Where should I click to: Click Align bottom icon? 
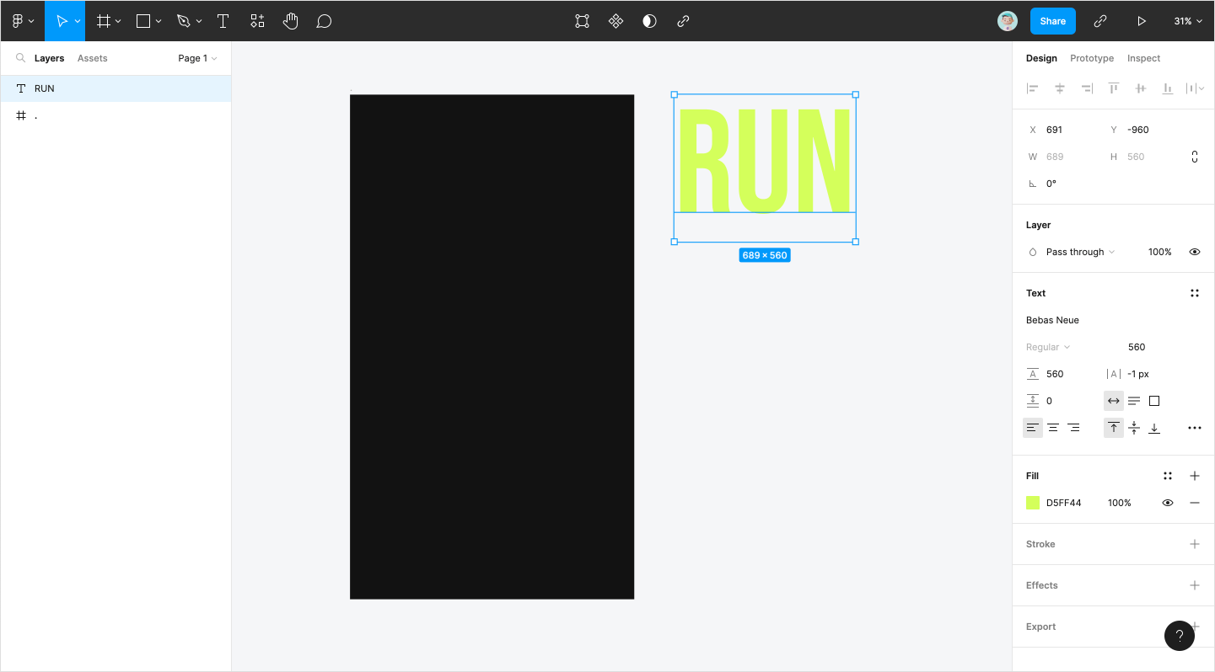tap(1168, 88)
